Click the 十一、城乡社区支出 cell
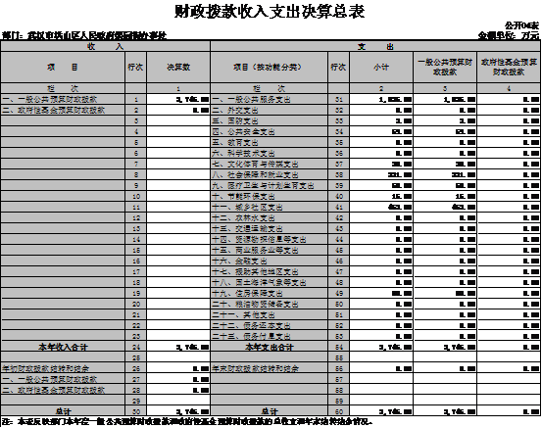The image size is (542, 428). 269,207
